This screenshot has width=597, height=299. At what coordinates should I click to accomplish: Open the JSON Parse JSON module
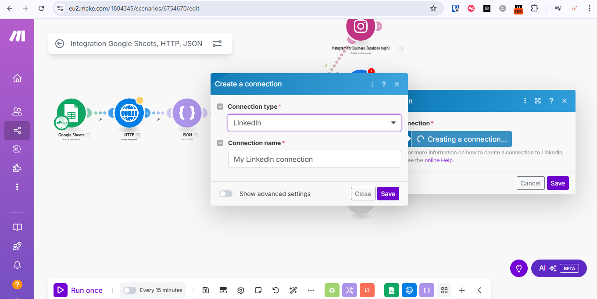pyautogui.click(x=187, y=113)
